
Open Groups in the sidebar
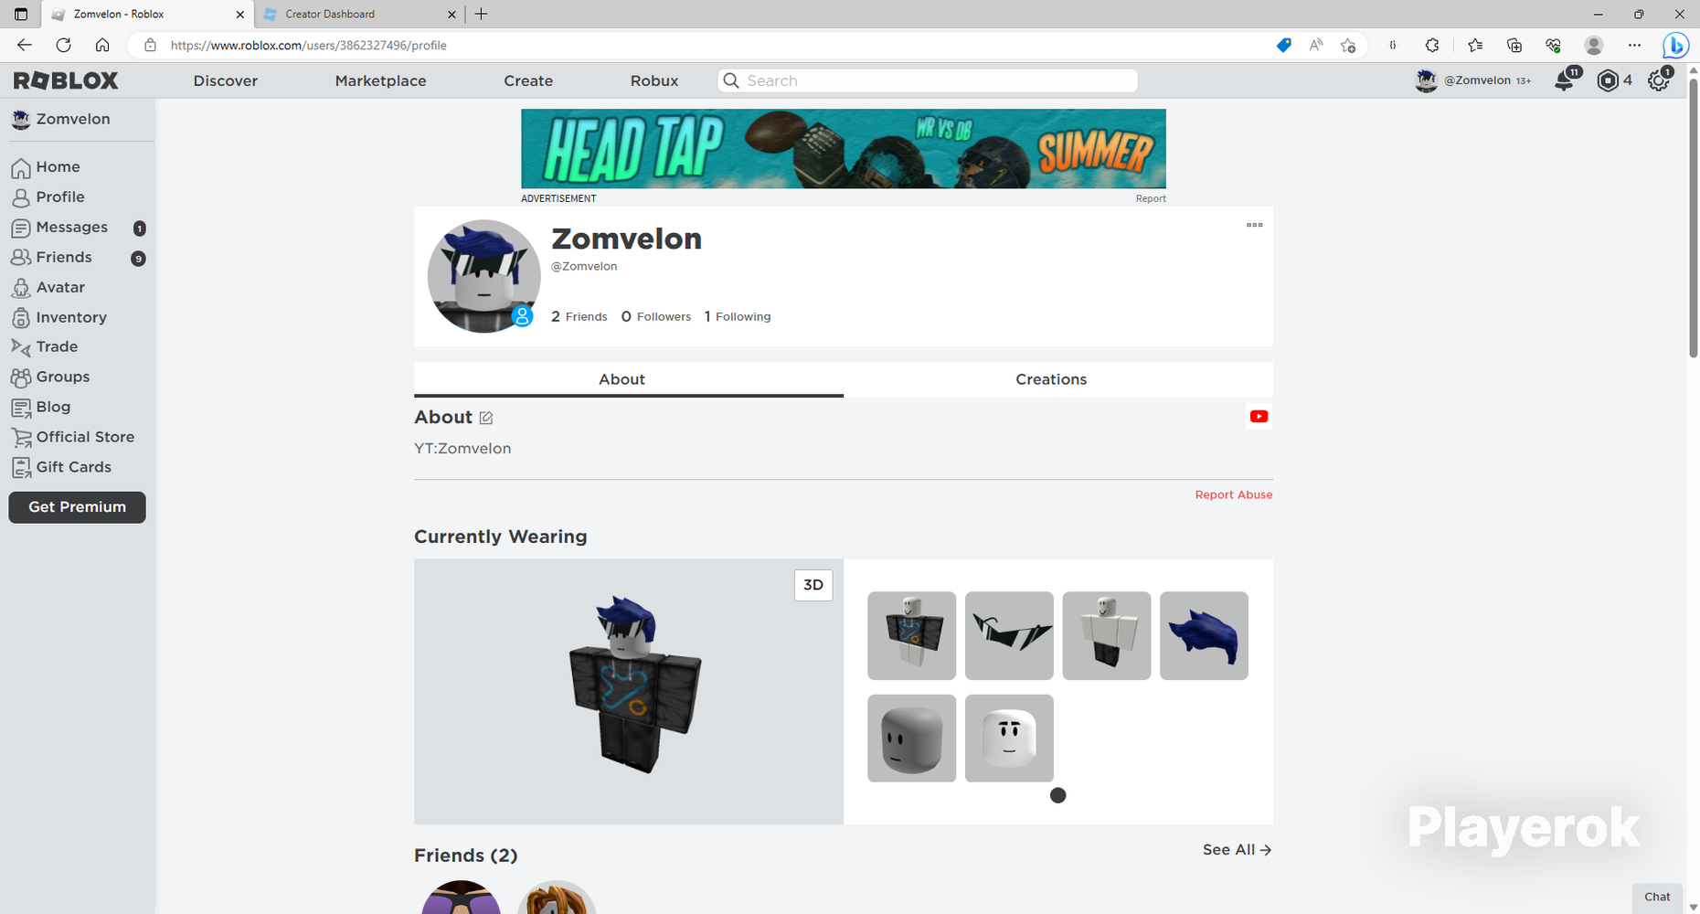pos(50,377)
